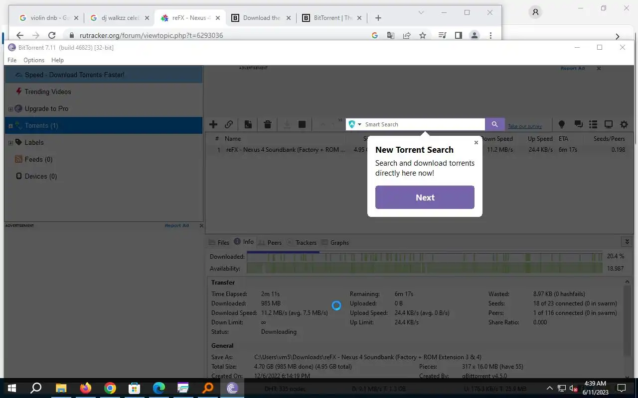This screenshot has width=638, height=398.
Task: Switch to the Graphs detail tab
Action: (335, 242)
